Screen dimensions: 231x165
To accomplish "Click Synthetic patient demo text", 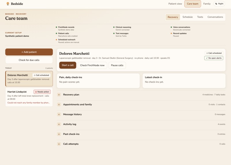I will click(x=17, y=36).
